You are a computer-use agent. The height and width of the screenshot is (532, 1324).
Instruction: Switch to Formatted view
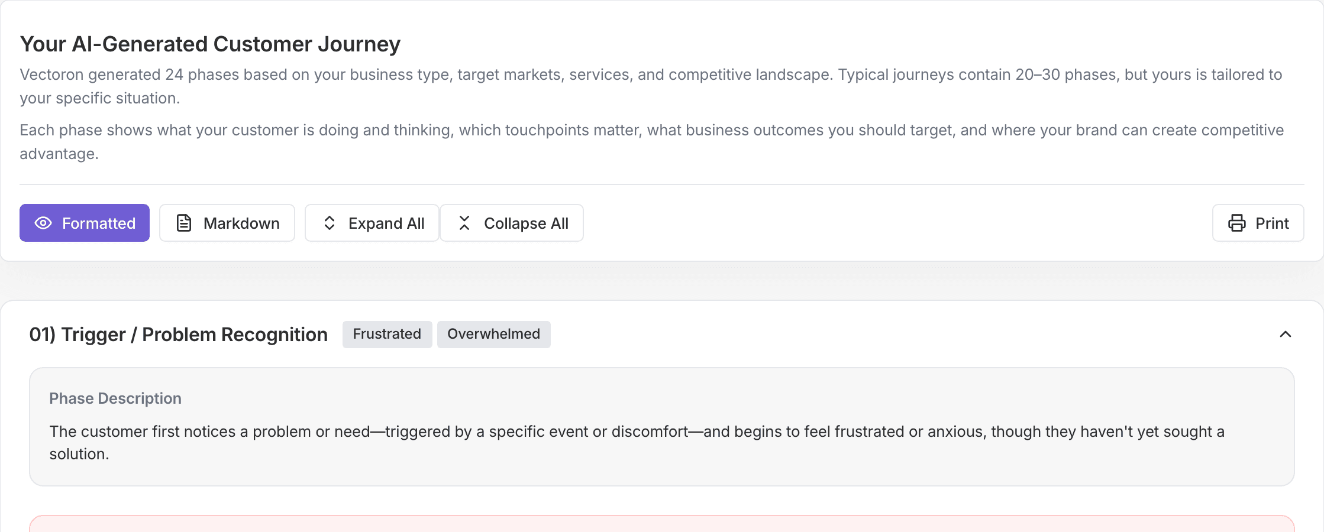pyautogui.click(x=85, y=223)
